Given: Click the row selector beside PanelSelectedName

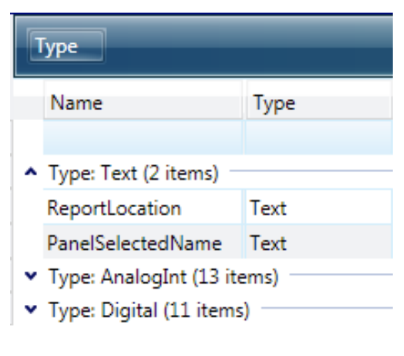Looking at the screenshot, I should tap(28, 243).
